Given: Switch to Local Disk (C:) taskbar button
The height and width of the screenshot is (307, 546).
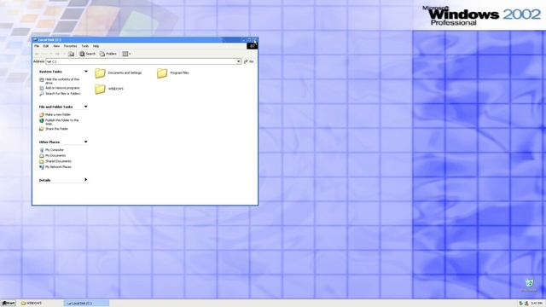Looking at the screenshot, I should pos(86,304).
